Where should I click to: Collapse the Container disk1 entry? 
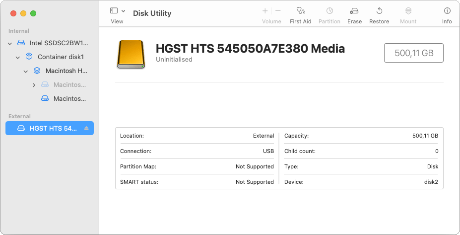point(18,57)
